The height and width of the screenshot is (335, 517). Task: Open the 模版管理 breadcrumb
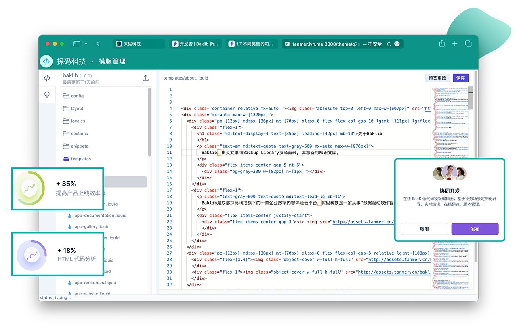tap(112, 61)
